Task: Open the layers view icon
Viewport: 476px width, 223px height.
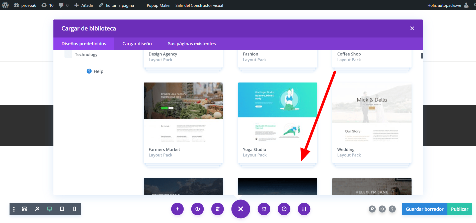Action: tap(382, 209)
